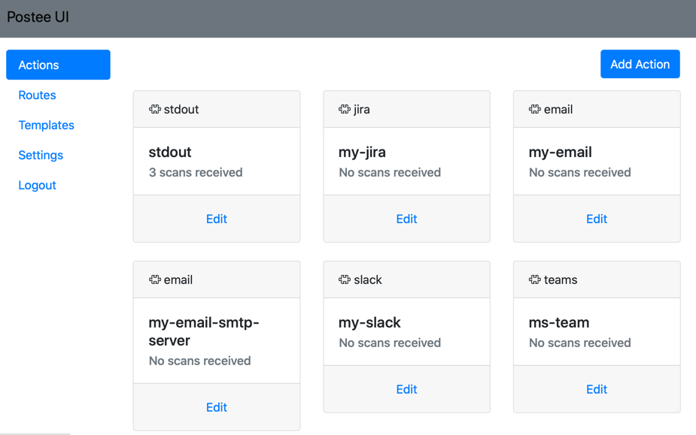
Task: Click the puzzle icon on stdout card
Action: tap(155, 110)
